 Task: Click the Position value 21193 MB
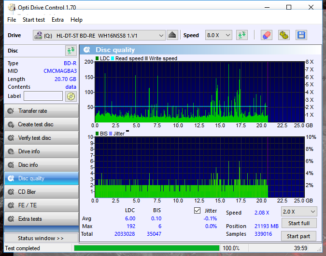[x=266, y=226]
